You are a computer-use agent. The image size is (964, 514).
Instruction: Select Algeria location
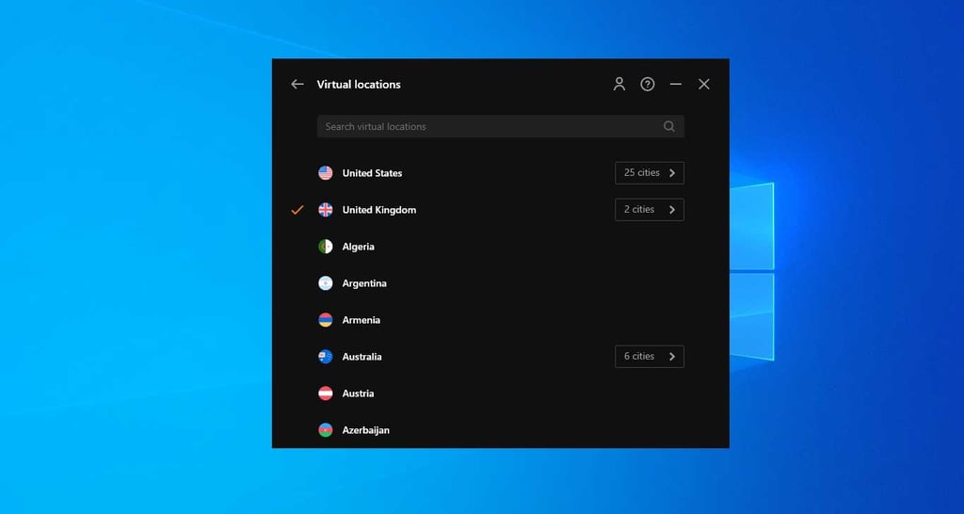(x=358, y=247)
